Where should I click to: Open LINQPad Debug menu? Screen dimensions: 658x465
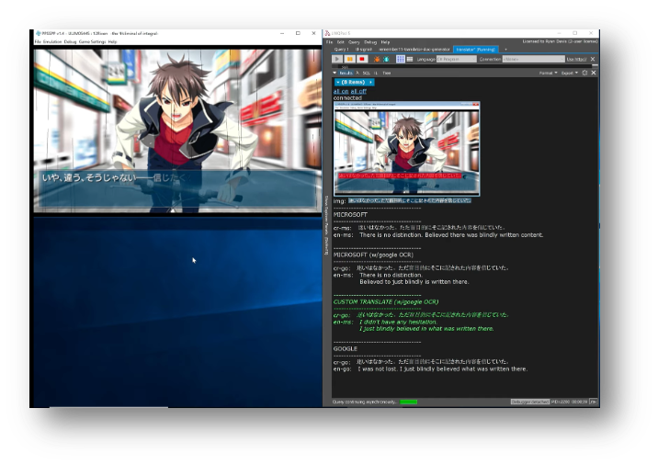[370, 42]
